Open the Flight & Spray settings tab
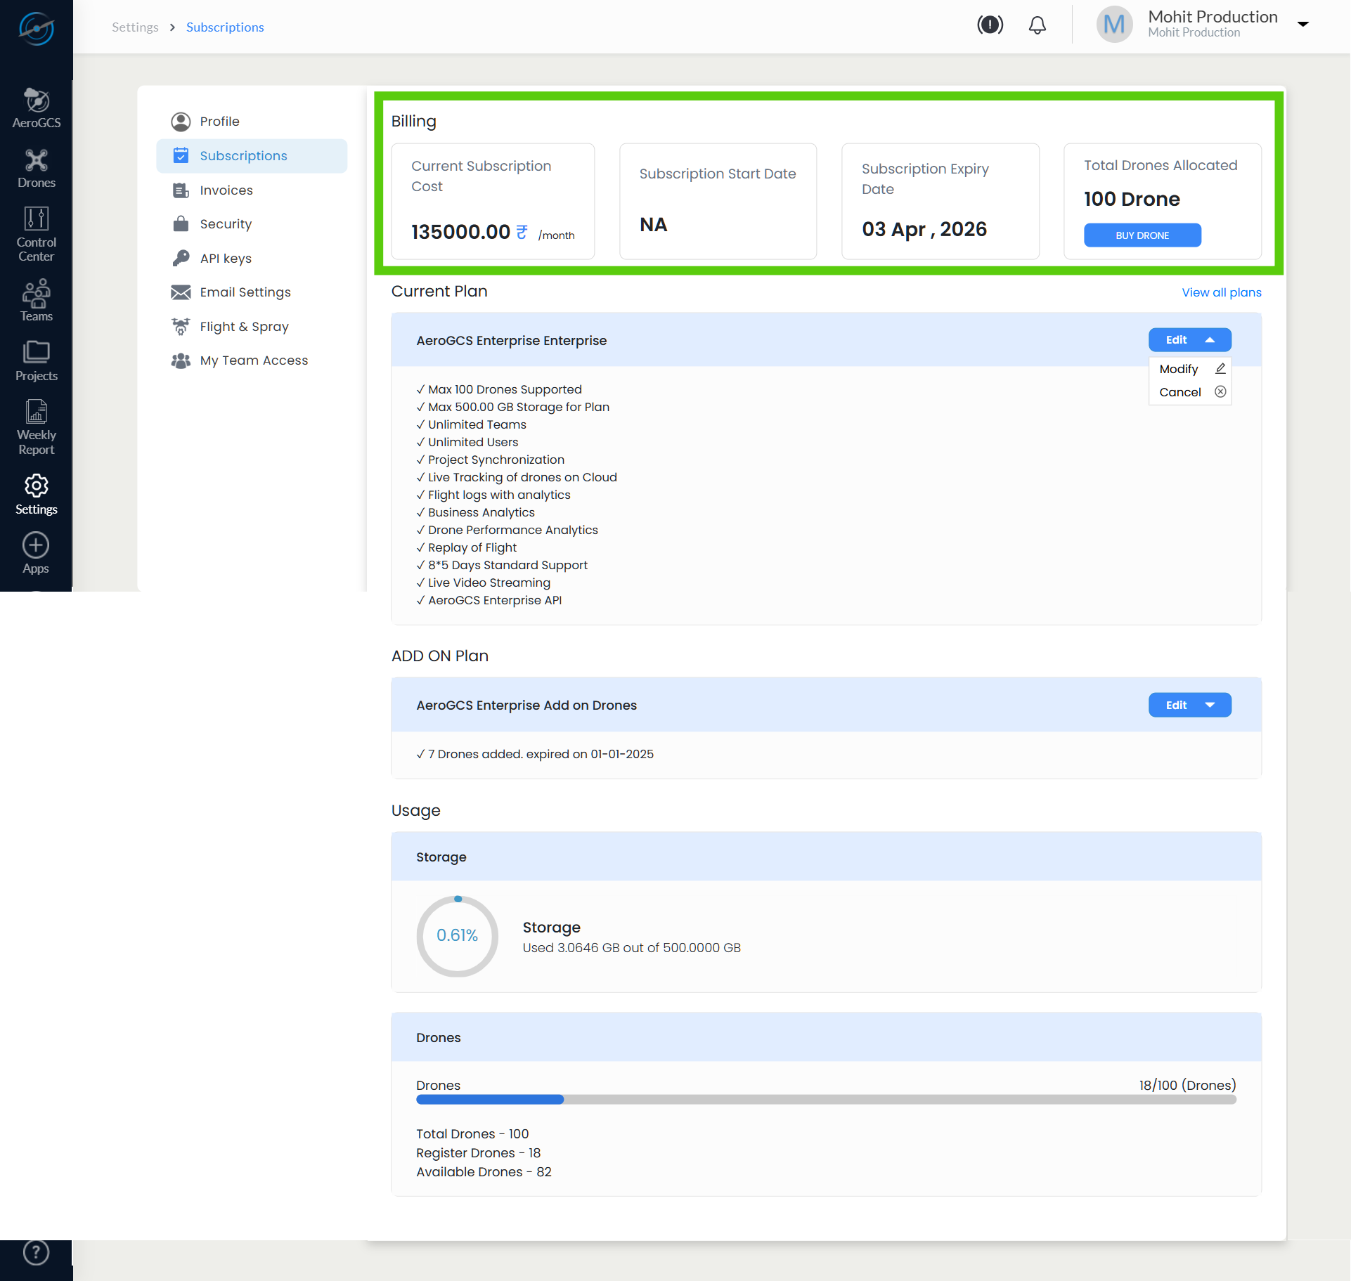This screenshot has width=1351, height=1281. coord(252,327)
